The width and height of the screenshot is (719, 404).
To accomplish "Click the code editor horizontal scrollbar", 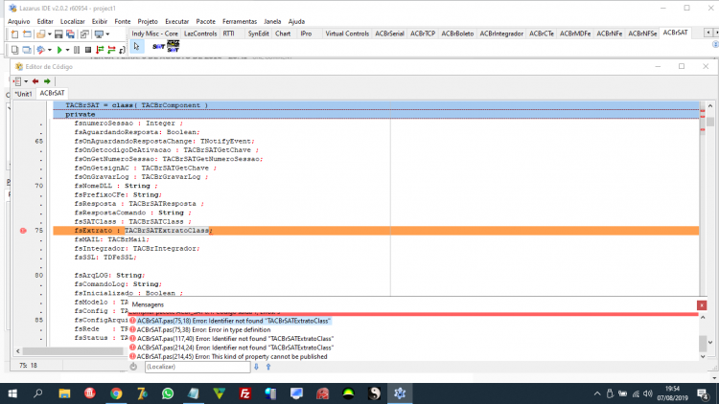I will [71, 350].
